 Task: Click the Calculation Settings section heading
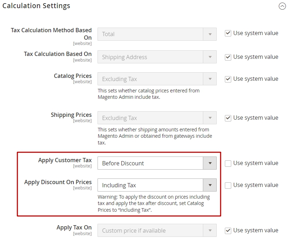pos(36,6)
